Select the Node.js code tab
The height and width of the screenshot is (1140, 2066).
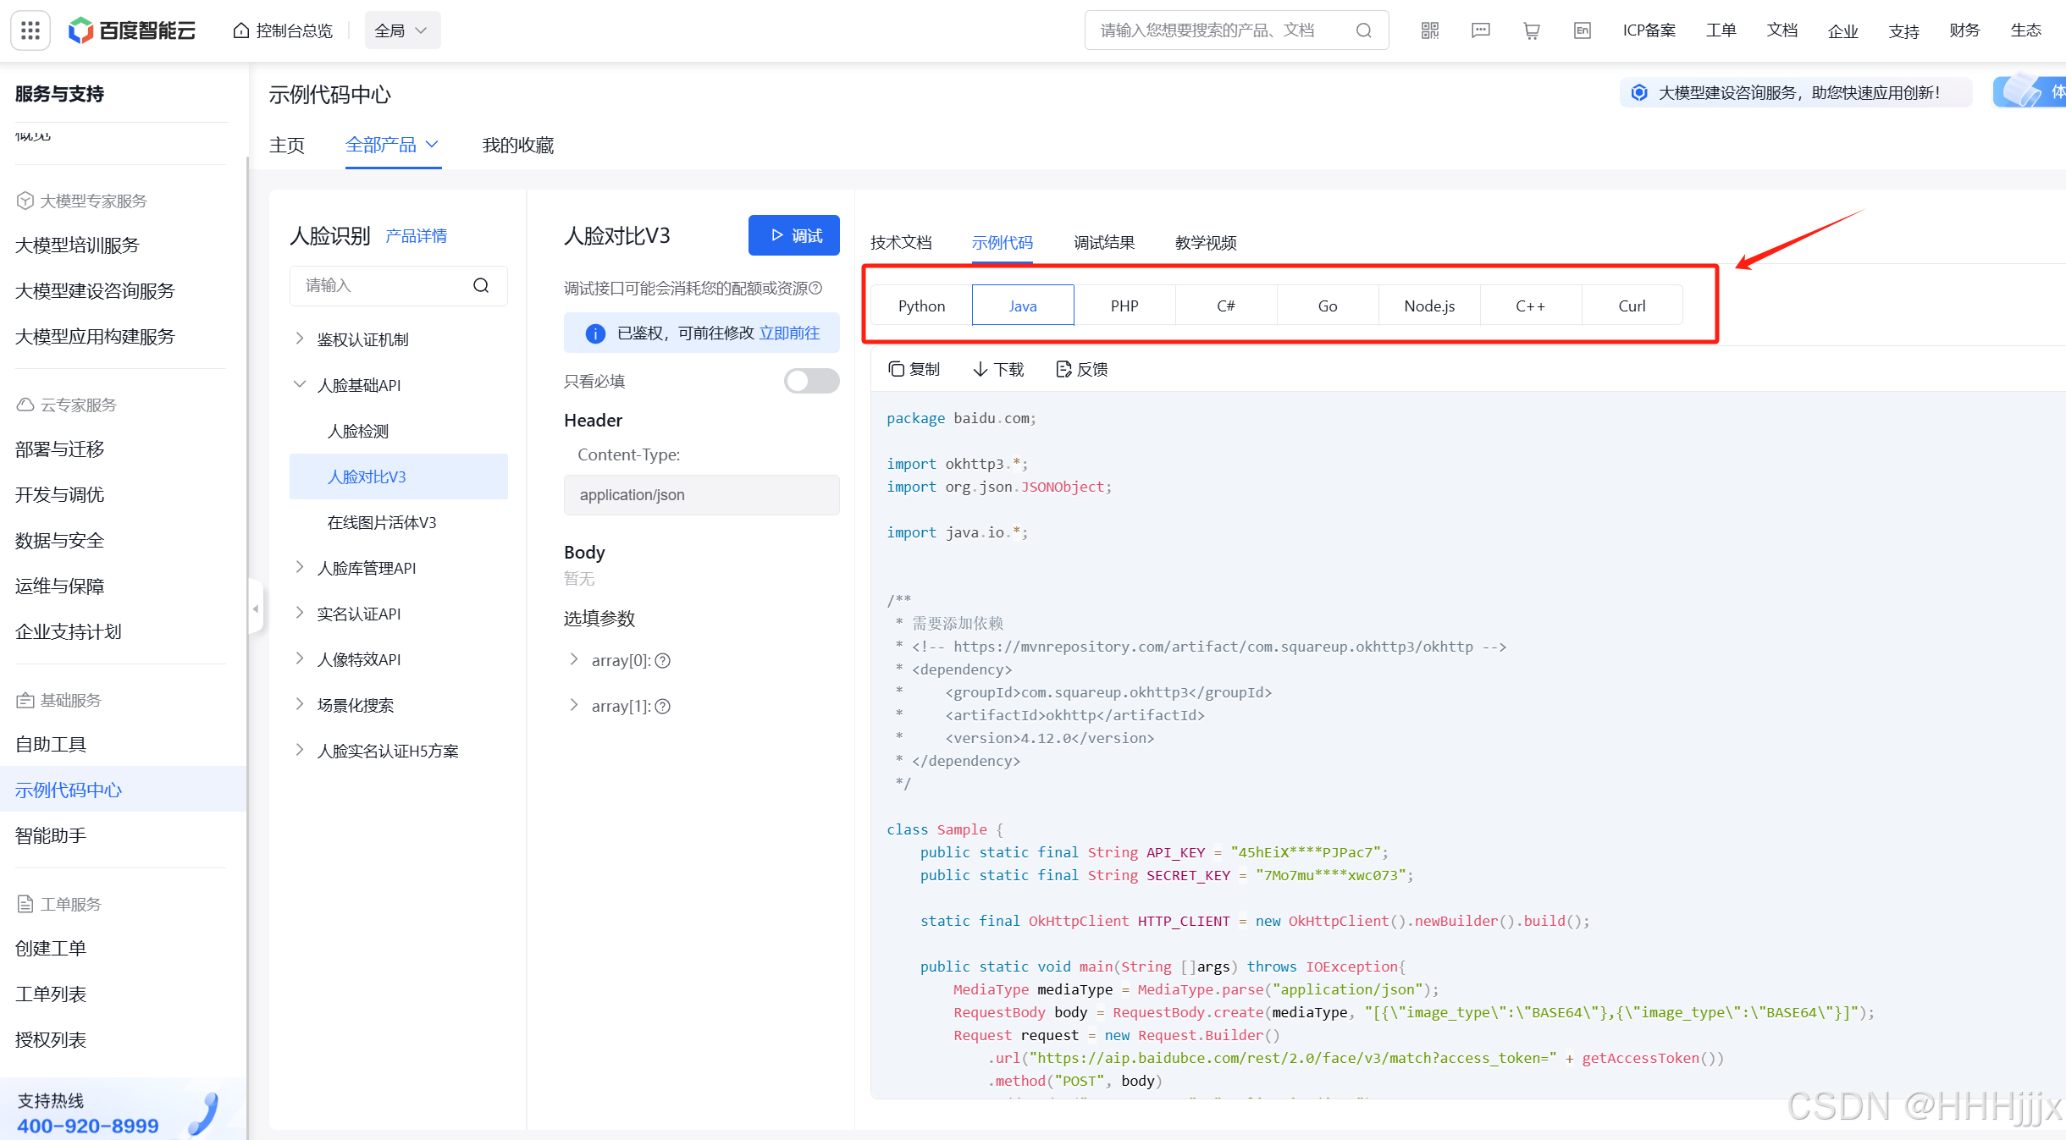(1429, 306)
